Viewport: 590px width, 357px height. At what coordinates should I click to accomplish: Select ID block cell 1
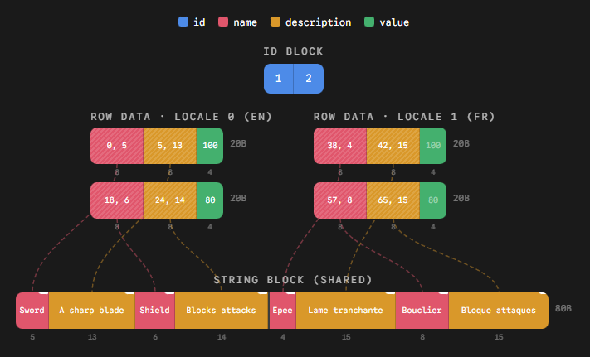pyautogui.click(x=279, y=79)
